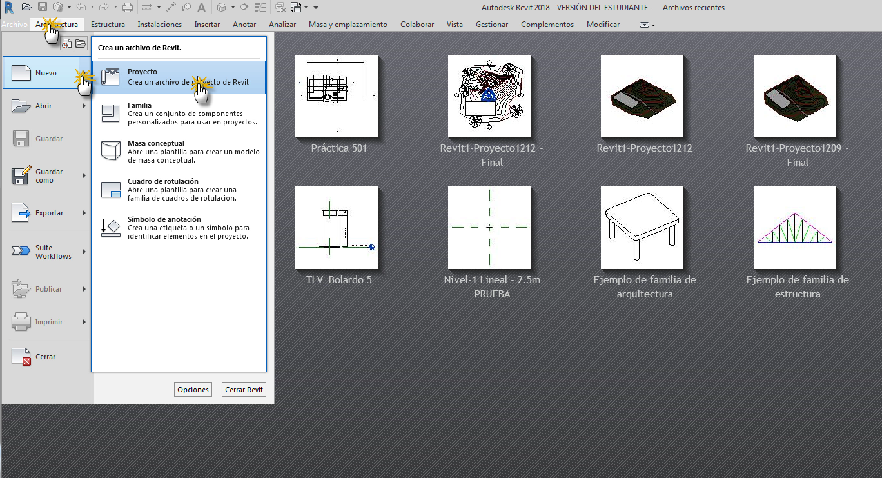
Task: Switch to the Instalaciones tab
Action: [x=160, y=25]
